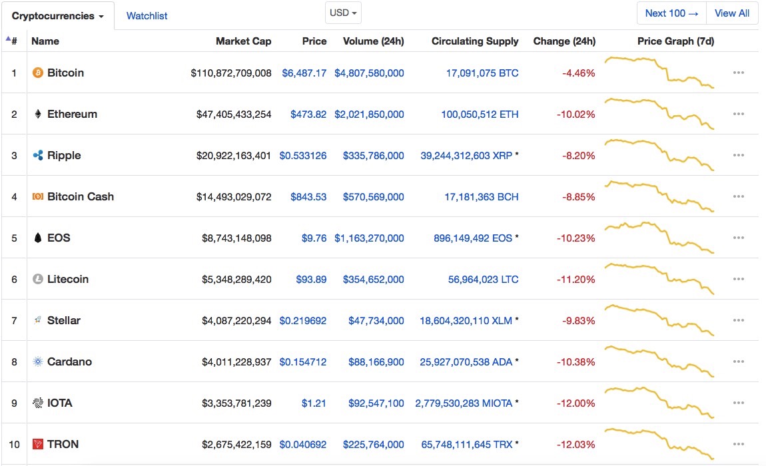Viewport: 766px width, 466px height.
Task: Open Ethereum's 7-day price graph
Action: 659,114
